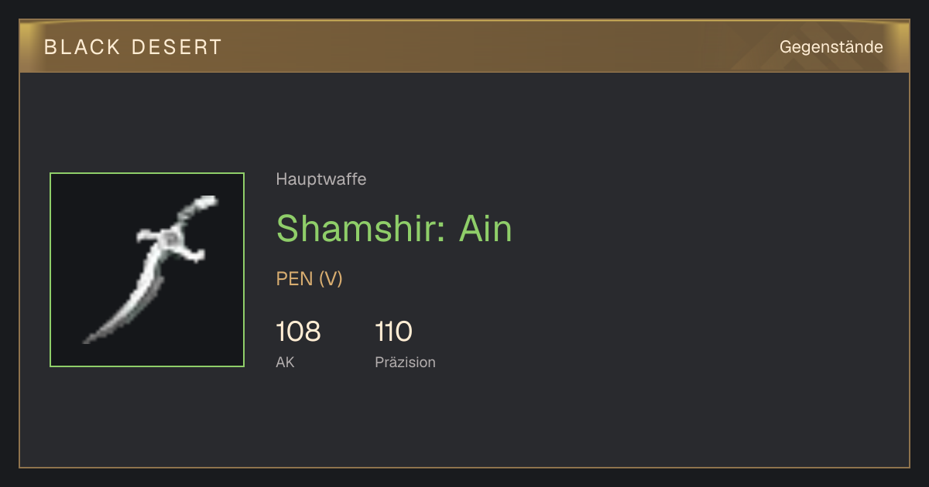Click the Hauptwaffe item type label
This screenshot has height=487, width=929.
pyautogui.click(x=321, y=179)
